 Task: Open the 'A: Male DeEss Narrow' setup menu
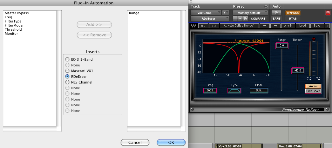[x=239, y=26]
